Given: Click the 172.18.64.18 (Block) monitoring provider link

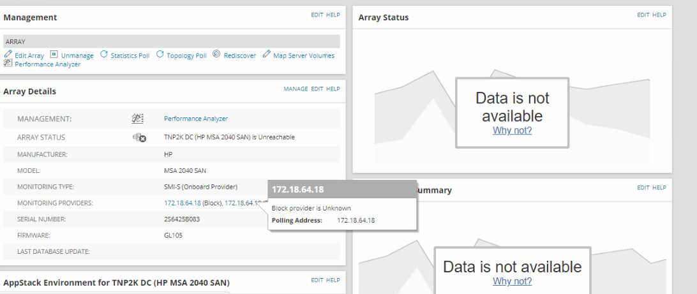Looking at the screenshot, I should click(183, 203).
